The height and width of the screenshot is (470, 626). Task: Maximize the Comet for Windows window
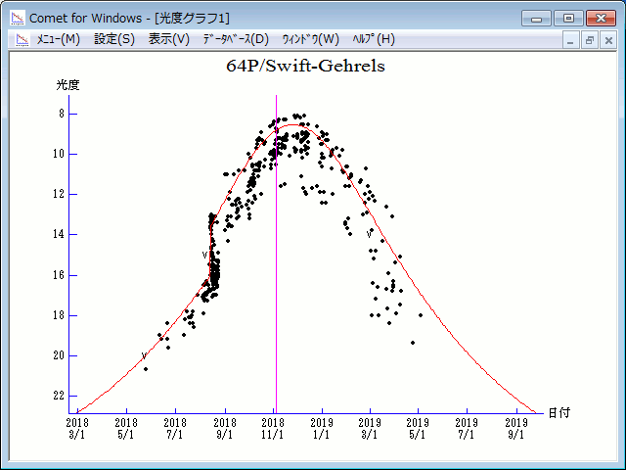click(568, 19)
